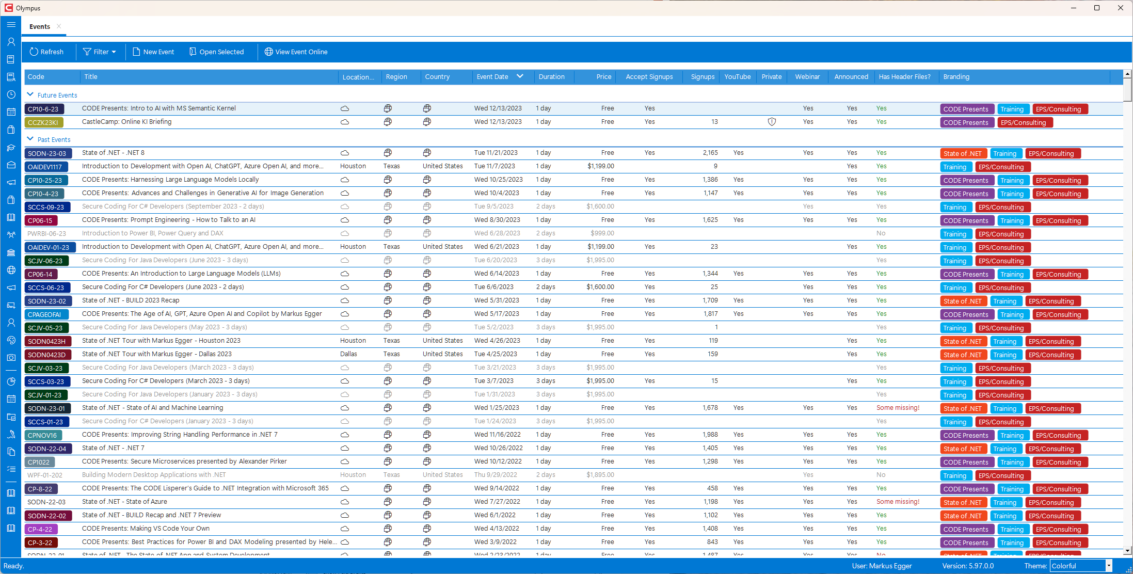Image resolution: width=1133 pixels, height=574 pixels.
Task: Open the closed-book icon in the sidebar
Action: (x=11, y=59)
